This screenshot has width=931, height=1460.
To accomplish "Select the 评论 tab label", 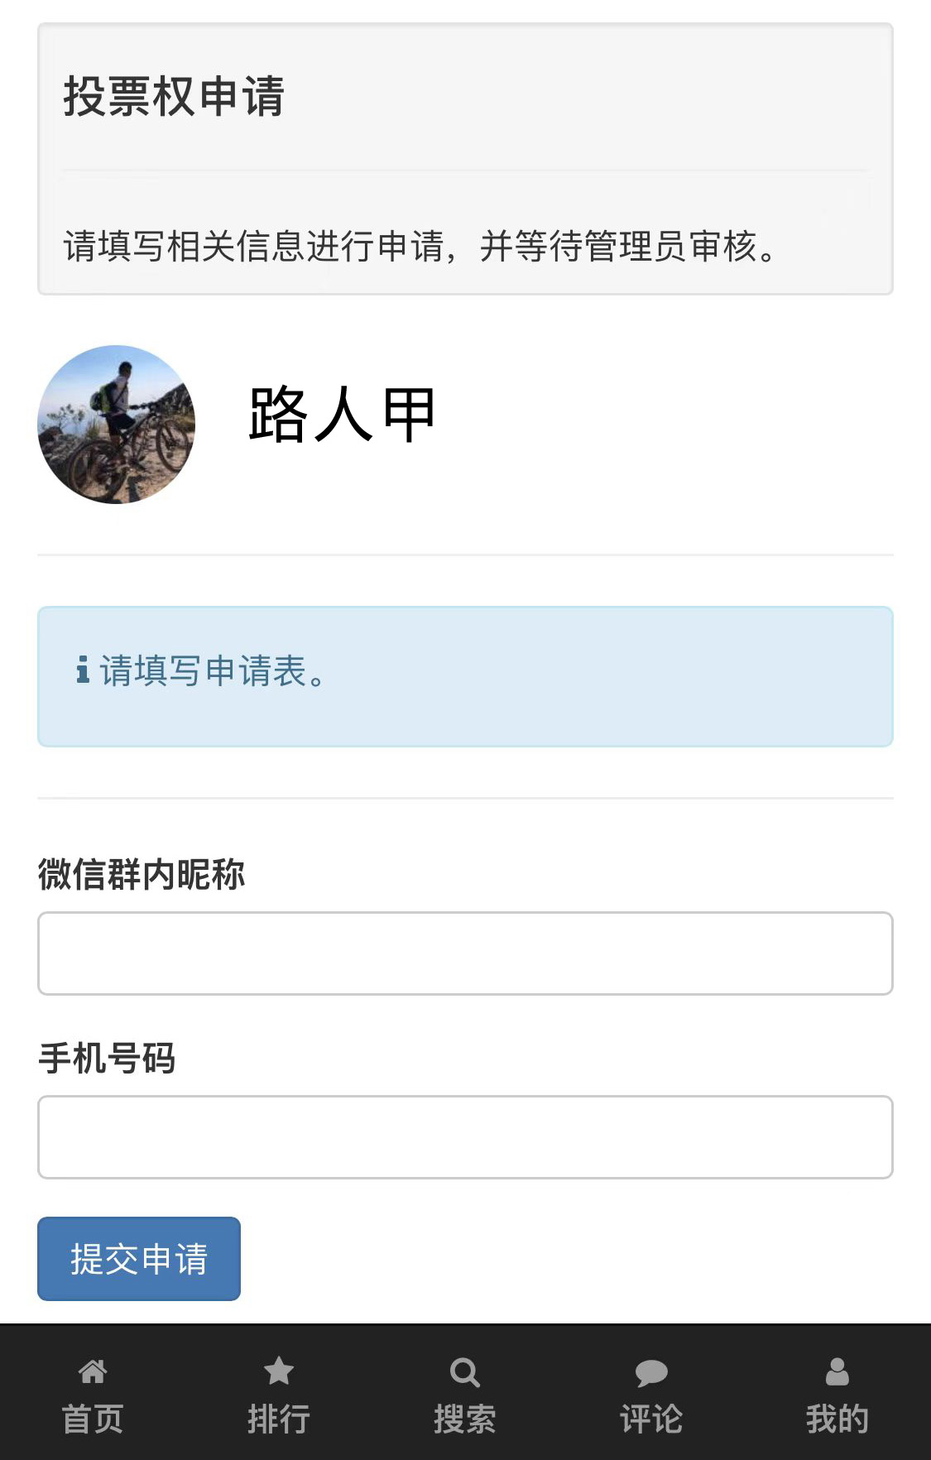I will (x=651, y=1419).
